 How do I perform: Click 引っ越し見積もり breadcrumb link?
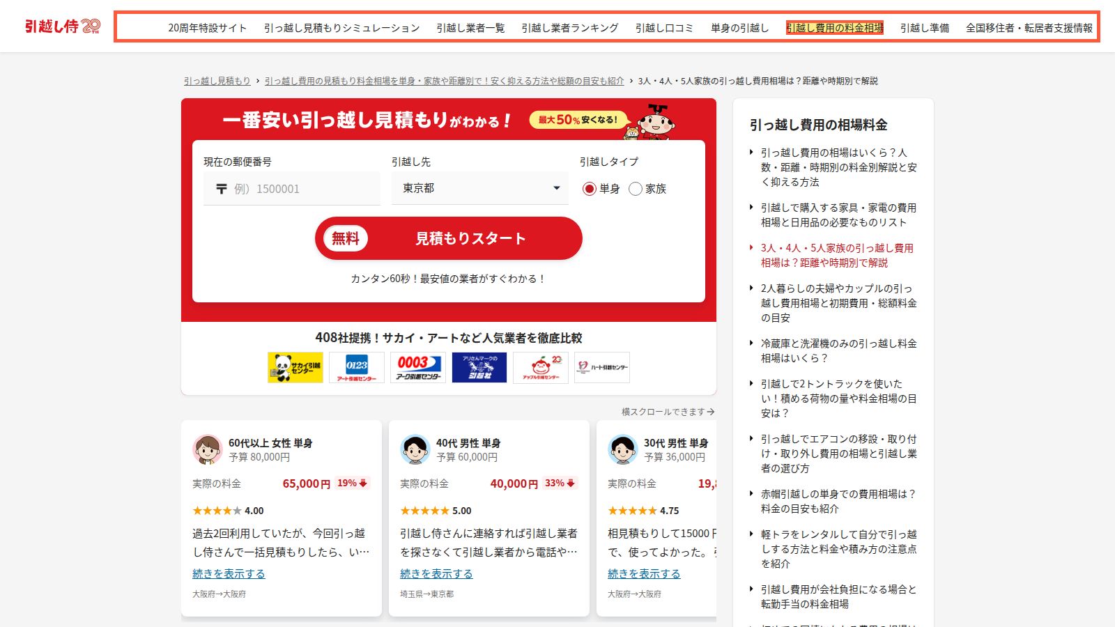point(217,81)
